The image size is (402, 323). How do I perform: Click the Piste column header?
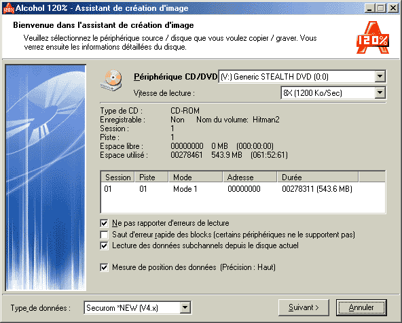tap(151, 177)
